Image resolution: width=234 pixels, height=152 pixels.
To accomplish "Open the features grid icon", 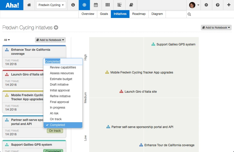I will 108,5.
